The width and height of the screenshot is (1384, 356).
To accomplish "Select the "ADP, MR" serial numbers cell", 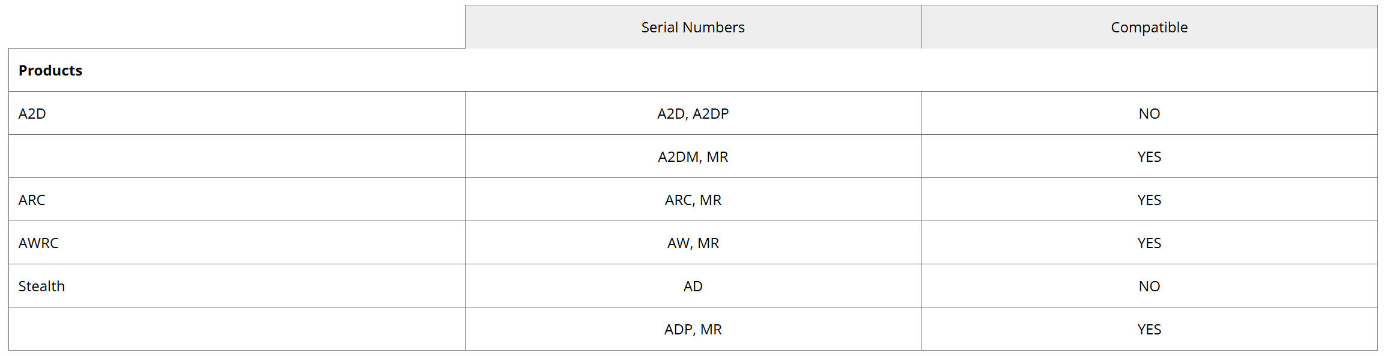I will point(693,330).
